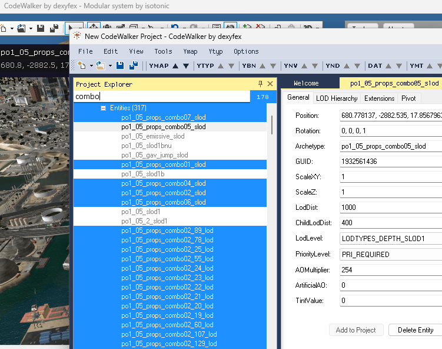Open the Options menu

[246, 51]
